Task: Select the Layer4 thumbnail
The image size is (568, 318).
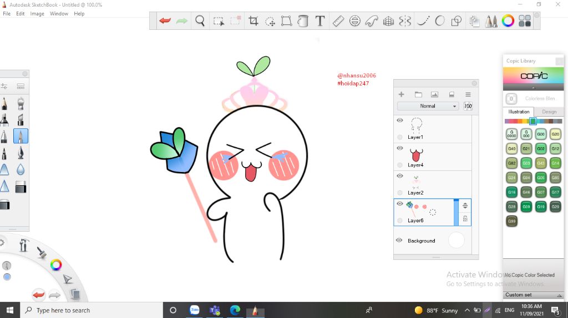Action: pos(416,154)
